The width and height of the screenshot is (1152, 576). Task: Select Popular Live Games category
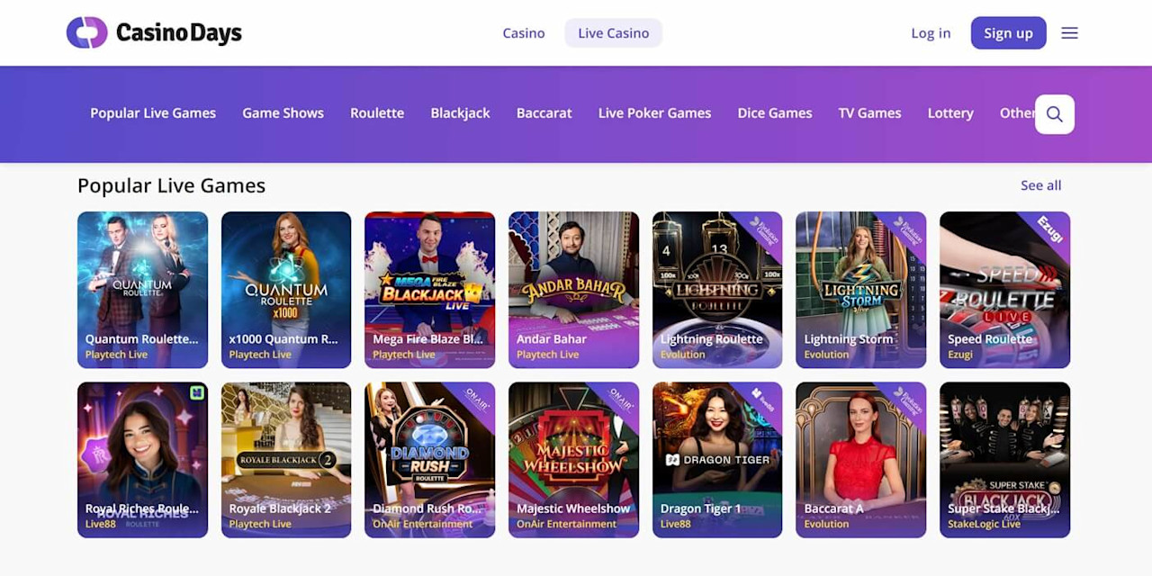[153, 112]
